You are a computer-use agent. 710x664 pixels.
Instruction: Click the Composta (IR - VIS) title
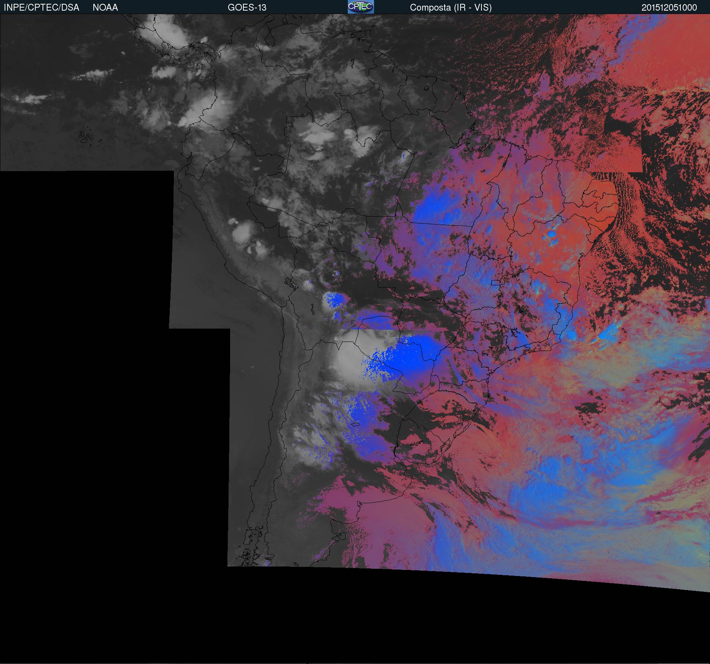pyautogui.click(x=451, y=8)
